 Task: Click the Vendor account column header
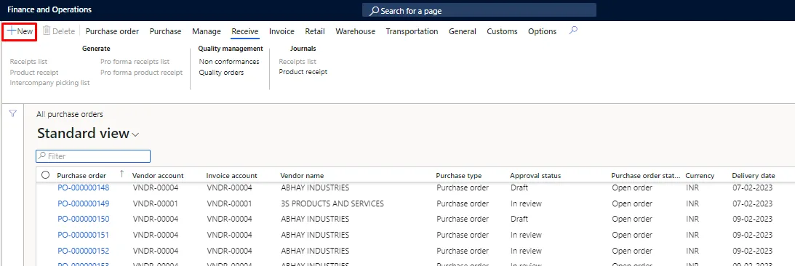coord(158,176)
